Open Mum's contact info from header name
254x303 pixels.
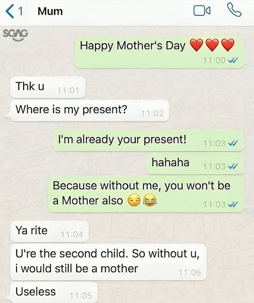click(x=50, y=12)
